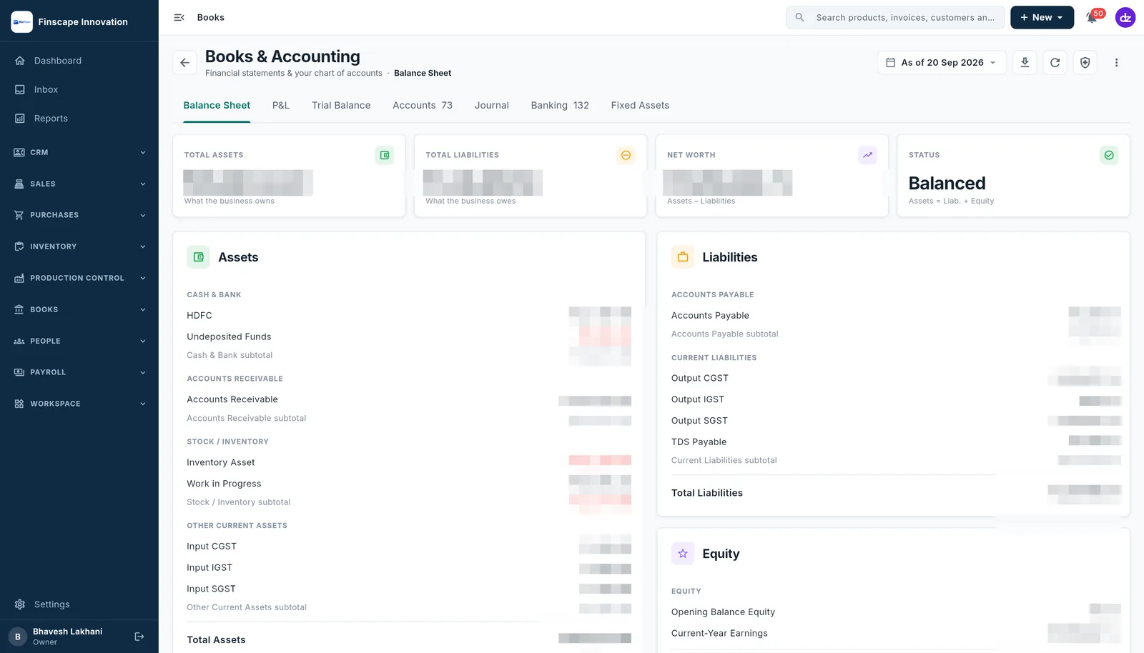Log out using the sign-out icon
This screenshot has height=653, width=1144.
(x=139, y=637)
